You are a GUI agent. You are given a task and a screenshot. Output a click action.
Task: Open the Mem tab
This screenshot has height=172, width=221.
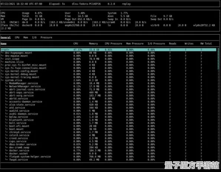tap(26, 37)
